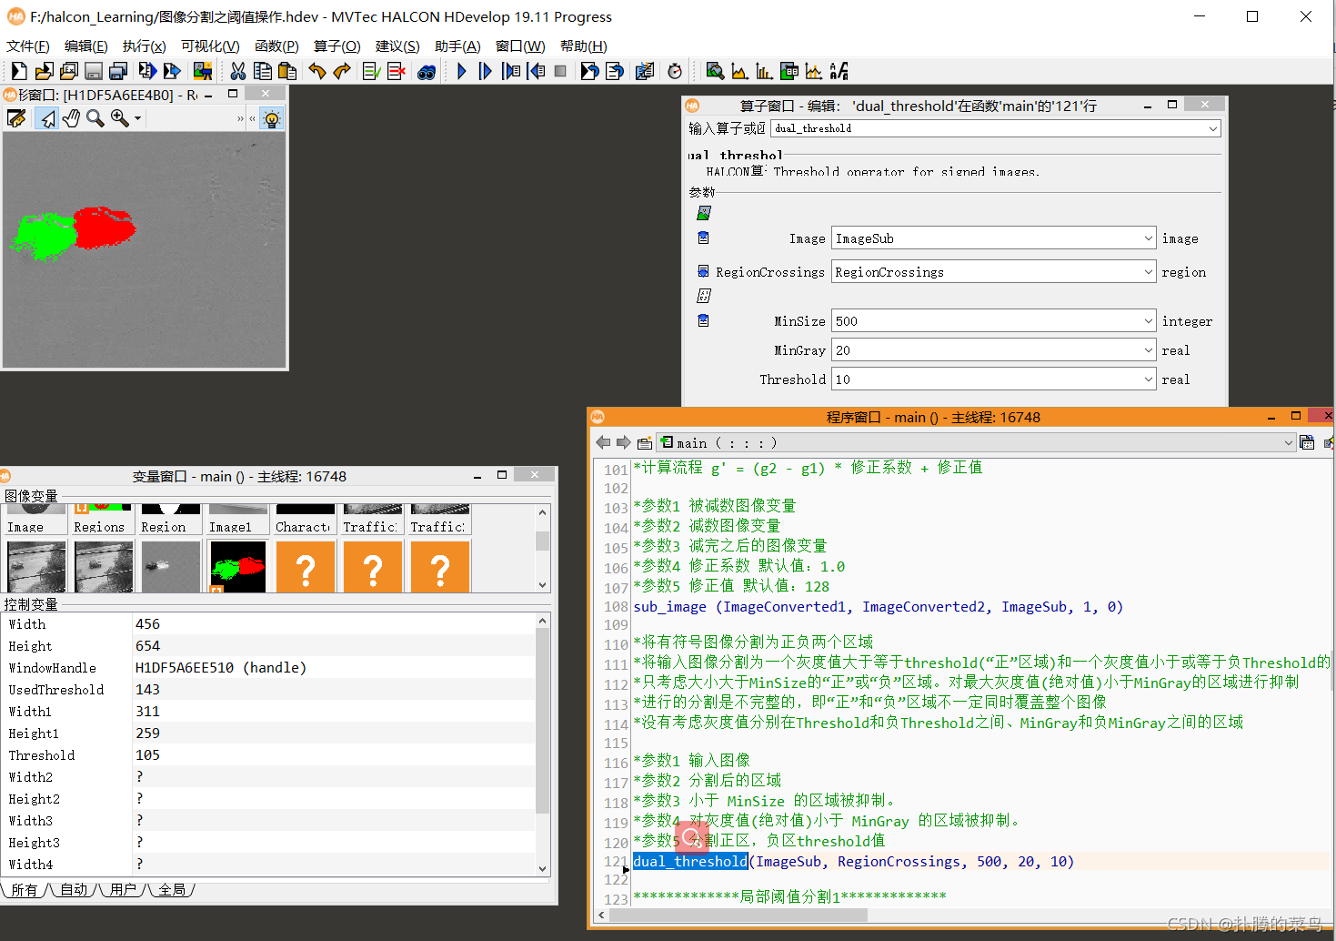Expand hidden graphics toolbar items chevron
1336x941 pixels.
point(240,118)
